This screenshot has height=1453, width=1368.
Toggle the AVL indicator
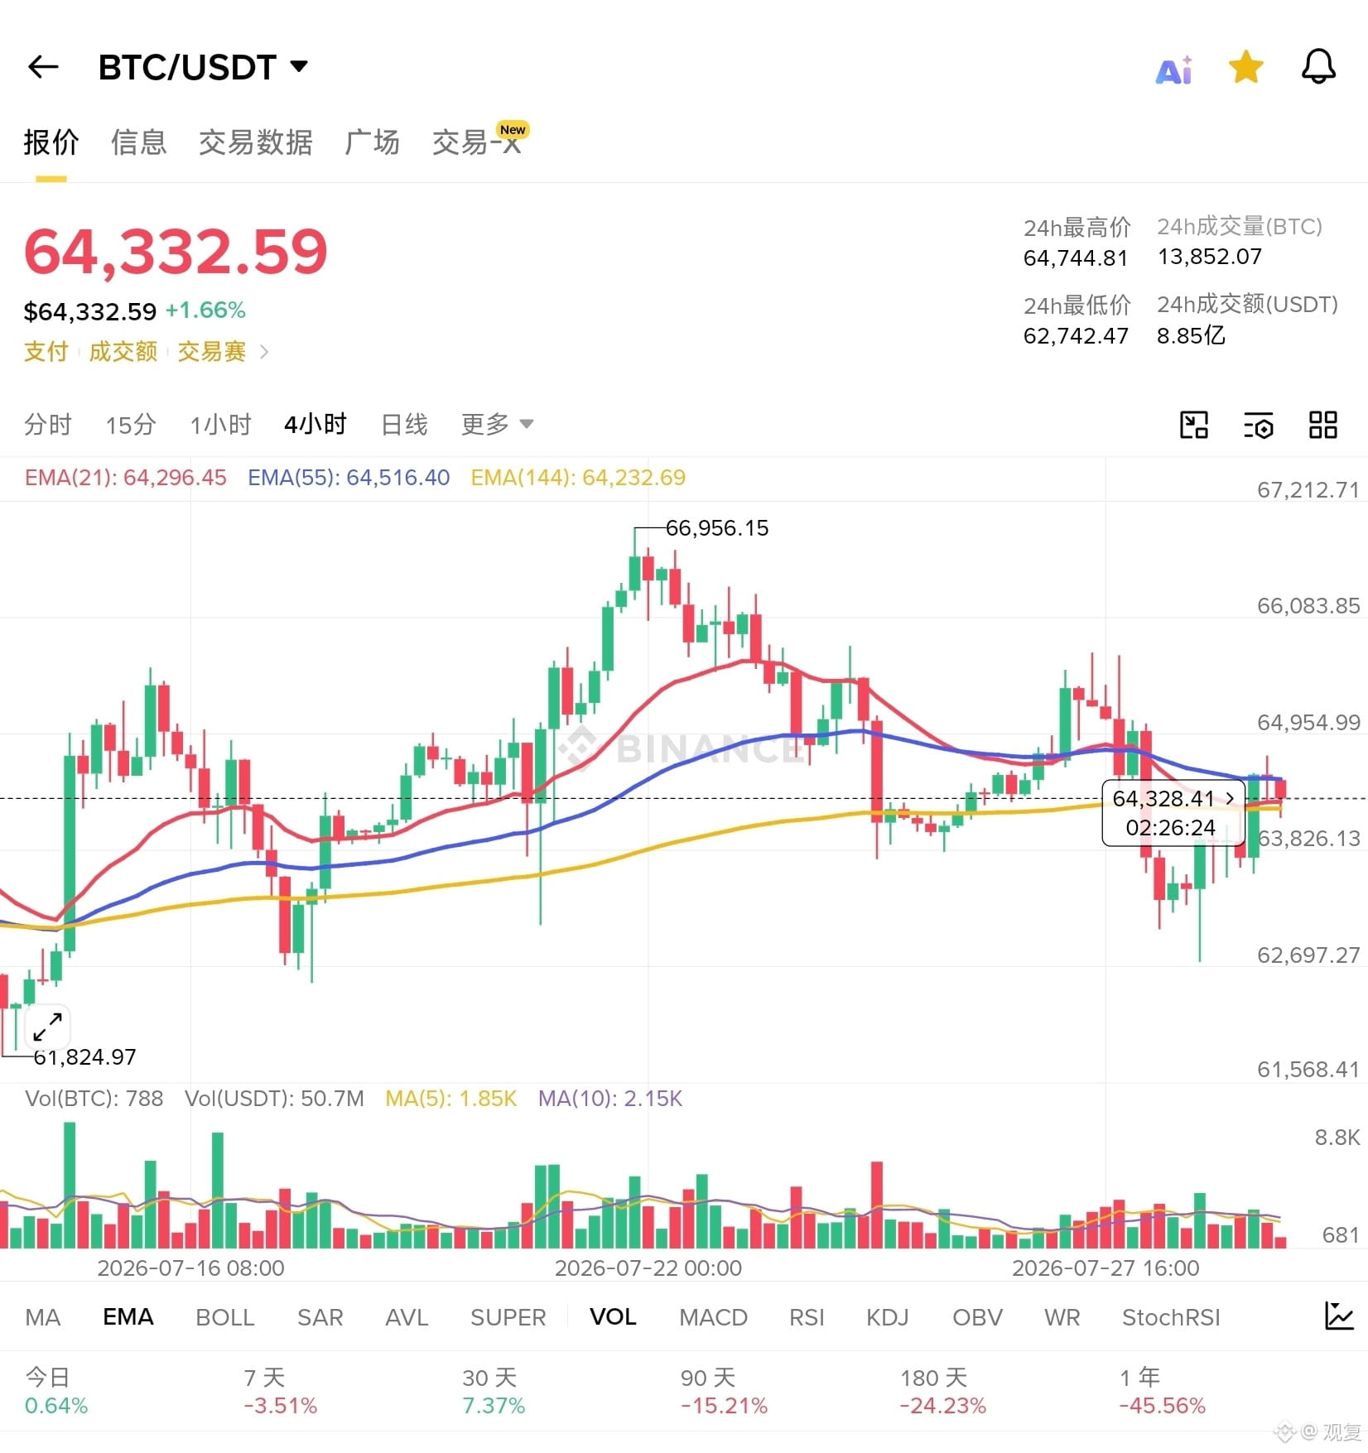tap(407, 1316)
